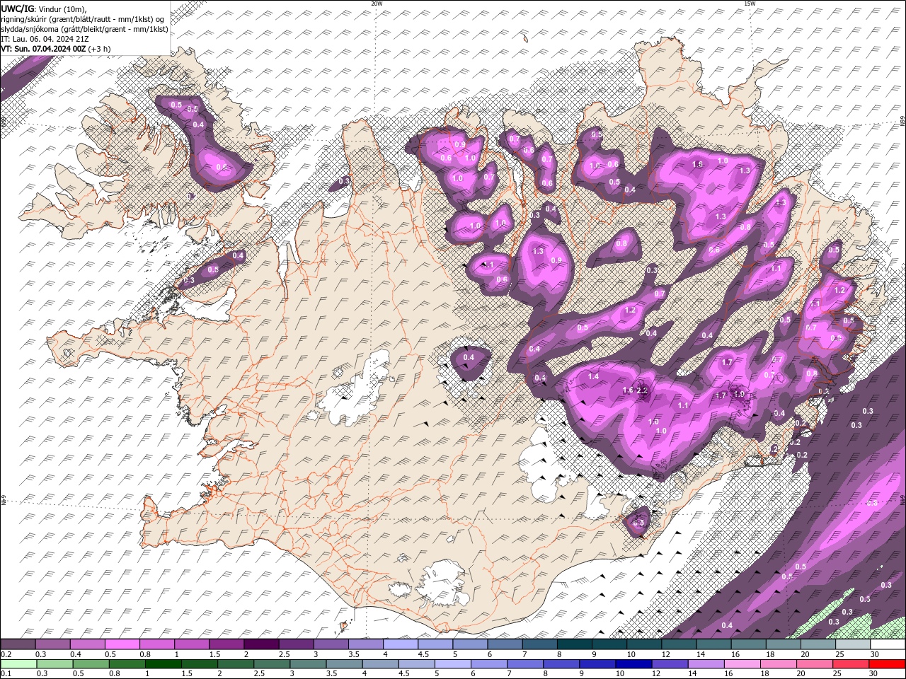Click the '1.9' snowfall value on the map
906x679 pixels.
coord(739,394)
